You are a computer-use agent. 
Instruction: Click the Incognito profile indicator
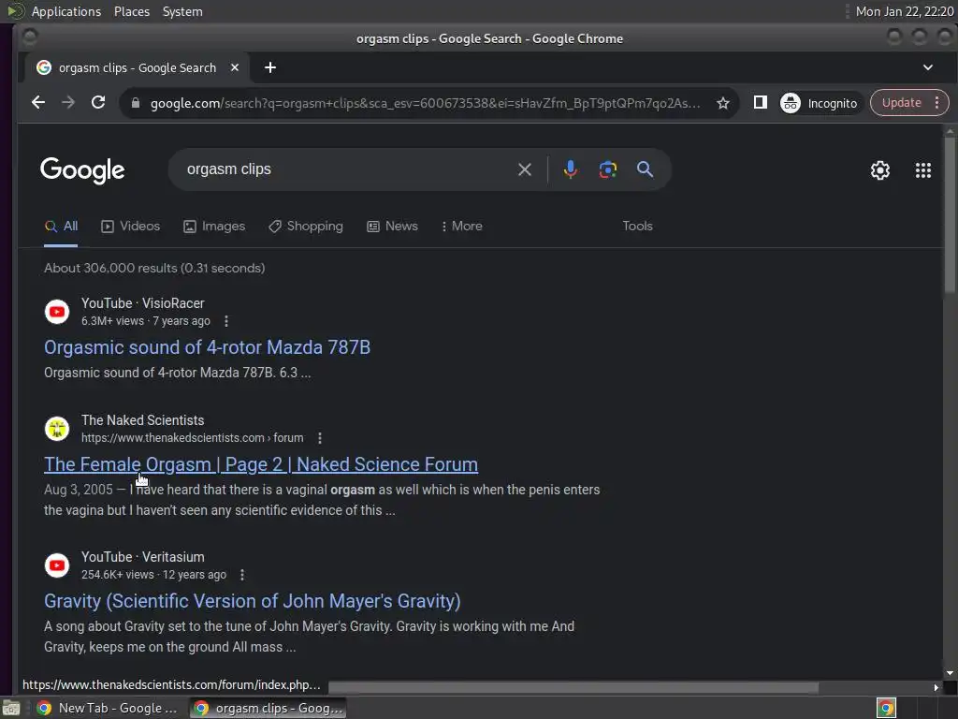[819, 103]
